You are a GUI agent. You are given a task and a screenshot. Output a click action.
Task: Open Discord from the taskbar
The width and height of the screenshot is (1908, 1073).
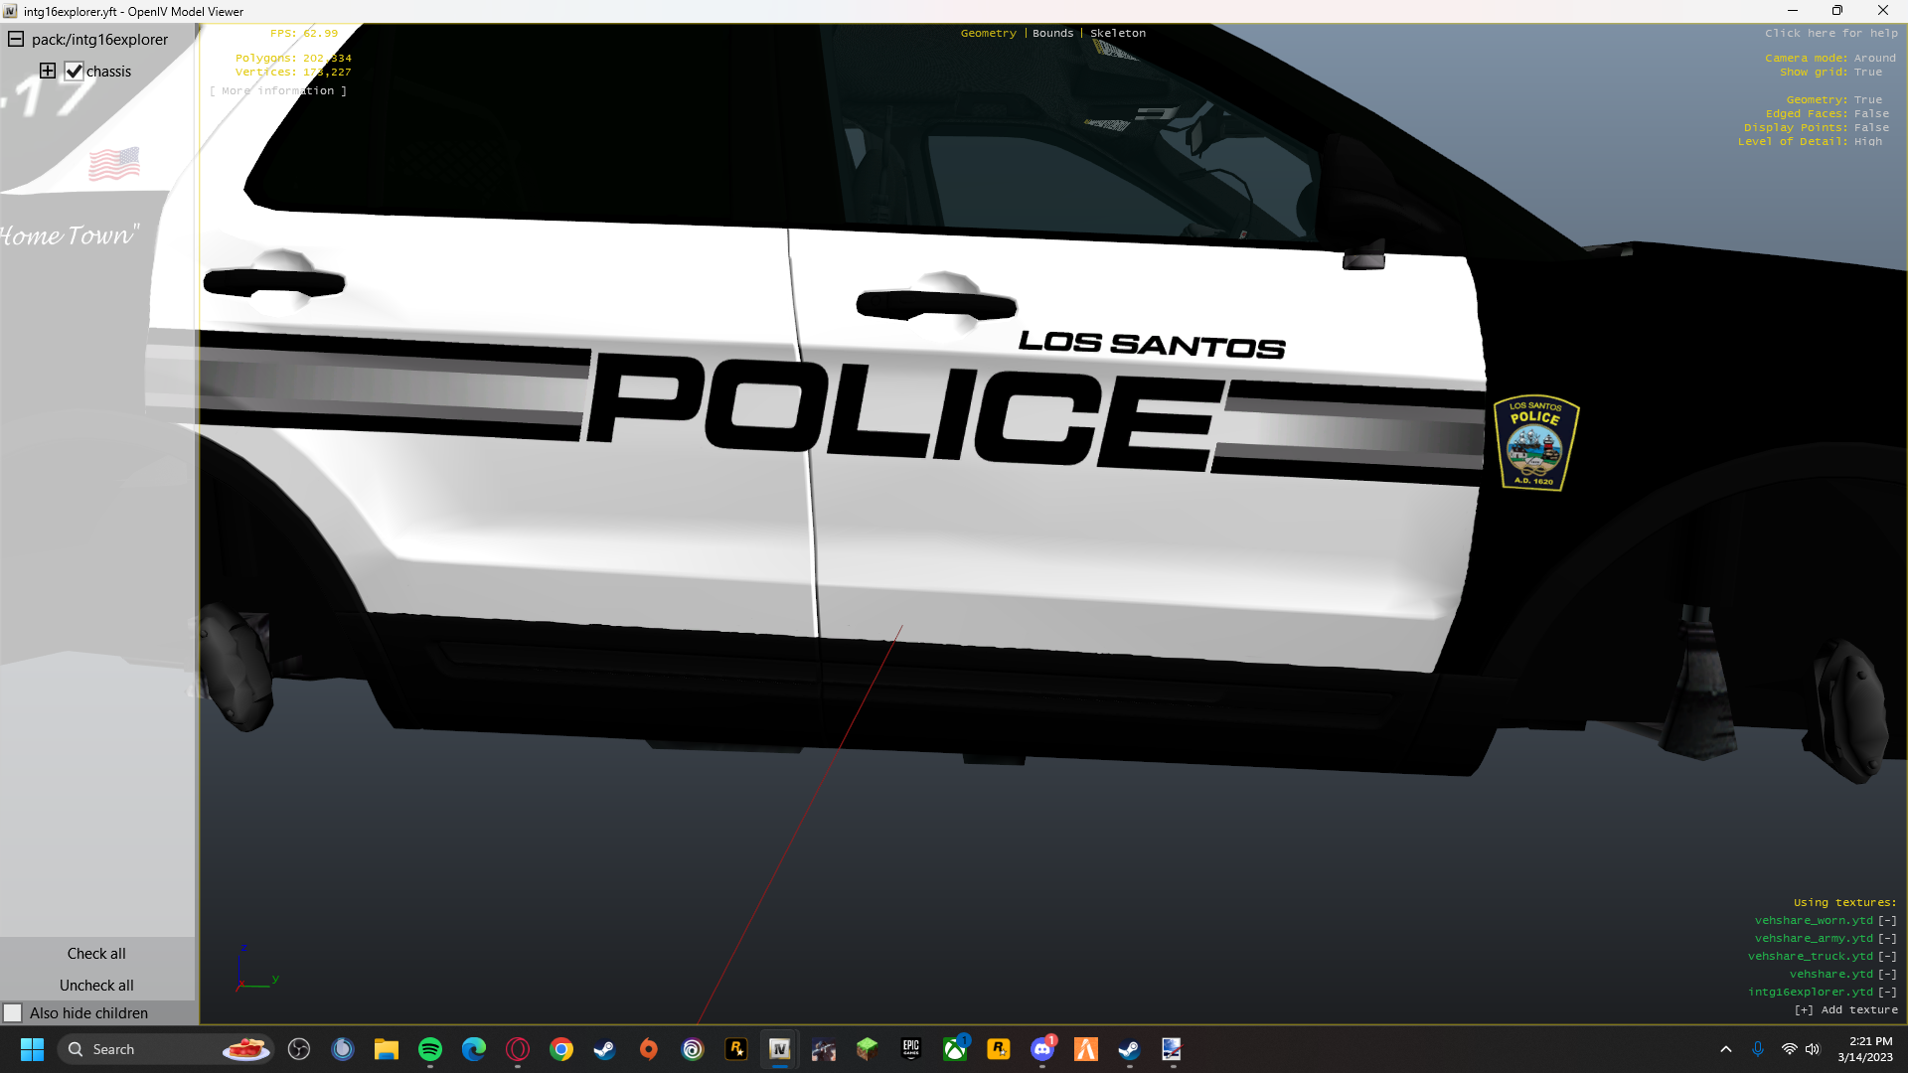point(1042,1049)
